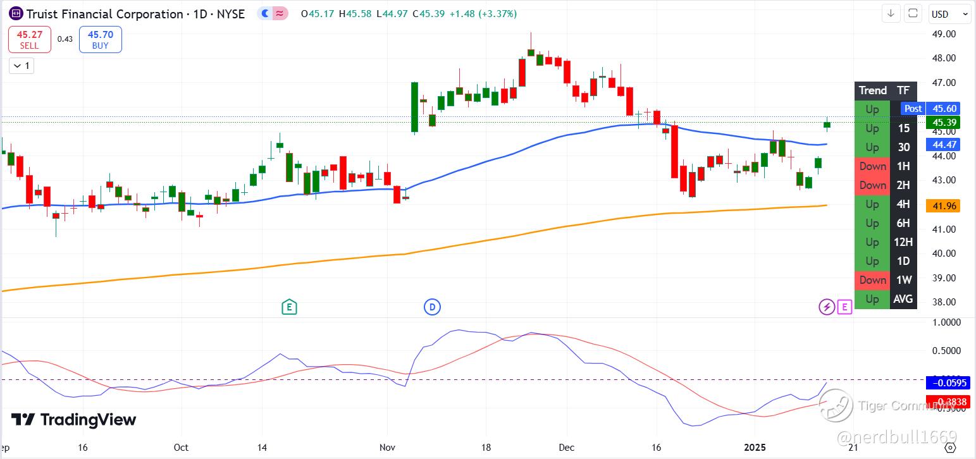Click the Post 45.60 price label
The image size is (976, 459).
click(930, 108)
